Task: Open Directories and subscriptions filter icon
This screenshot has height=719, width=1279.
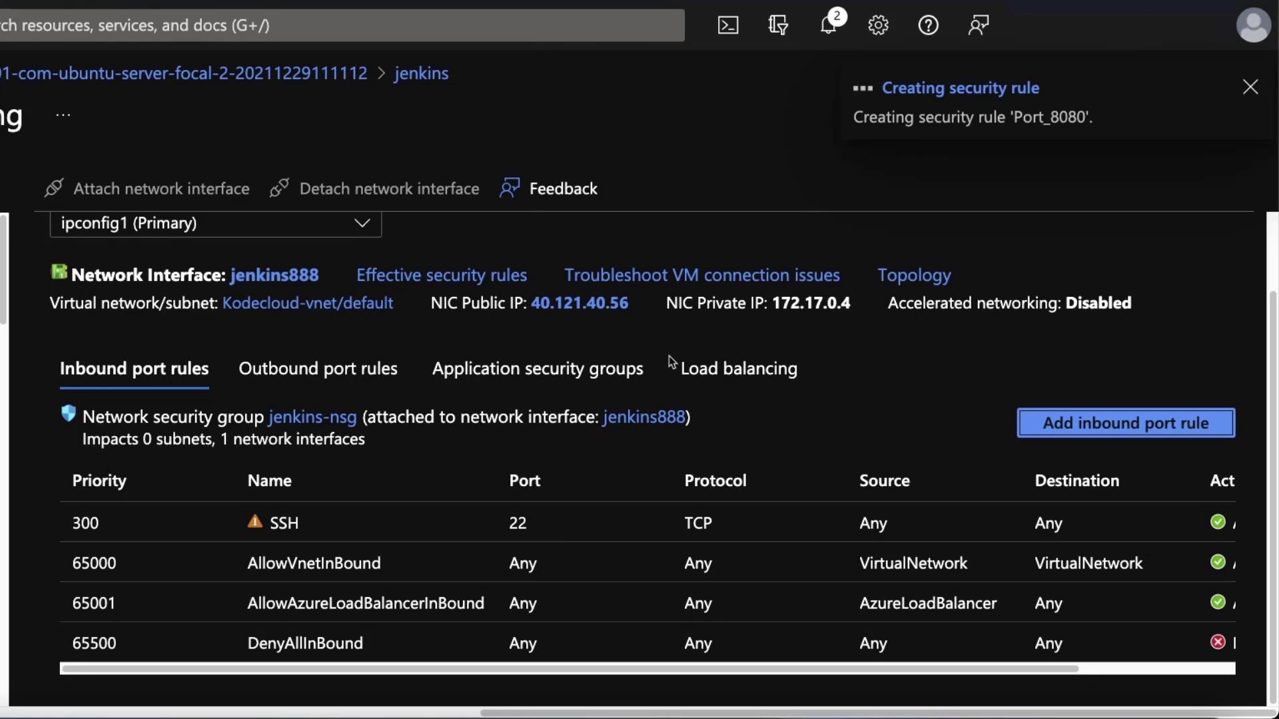Action: [778, 25]
